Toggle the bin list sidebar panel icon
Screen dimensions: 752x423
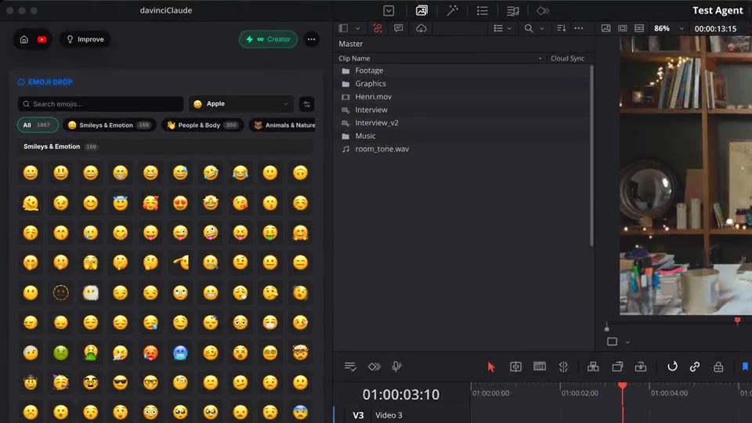click(343, 28)
